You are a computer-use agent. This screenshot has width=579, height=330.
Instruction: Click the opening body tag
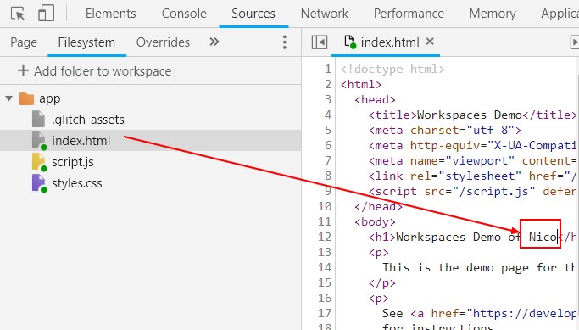375,221
